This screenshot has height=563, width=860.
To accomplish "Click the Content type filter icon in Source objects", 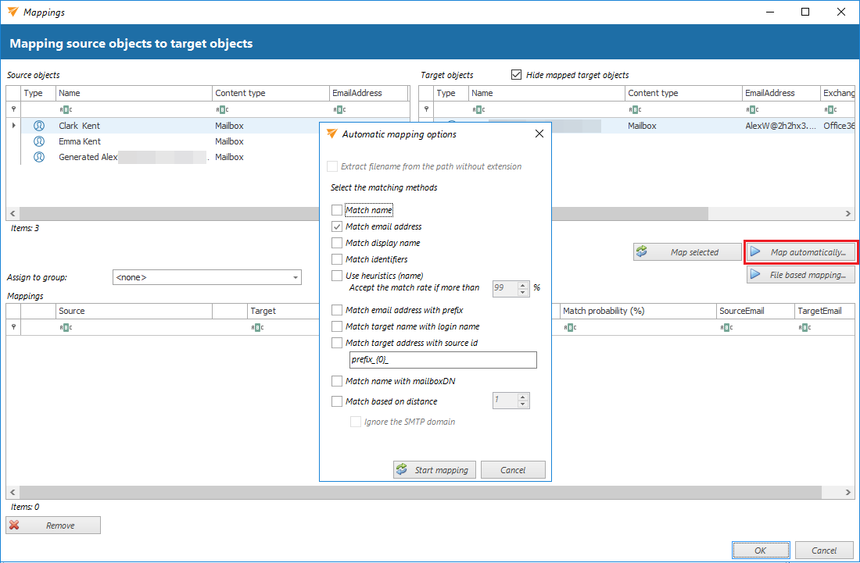I will pyautogui.click(x=222, y=110).
